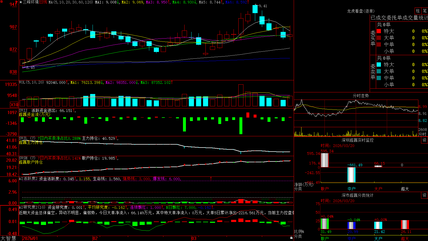Click the 深市超赢分类统计 panel title
428x241 pixels.
(x=358, y=195)
